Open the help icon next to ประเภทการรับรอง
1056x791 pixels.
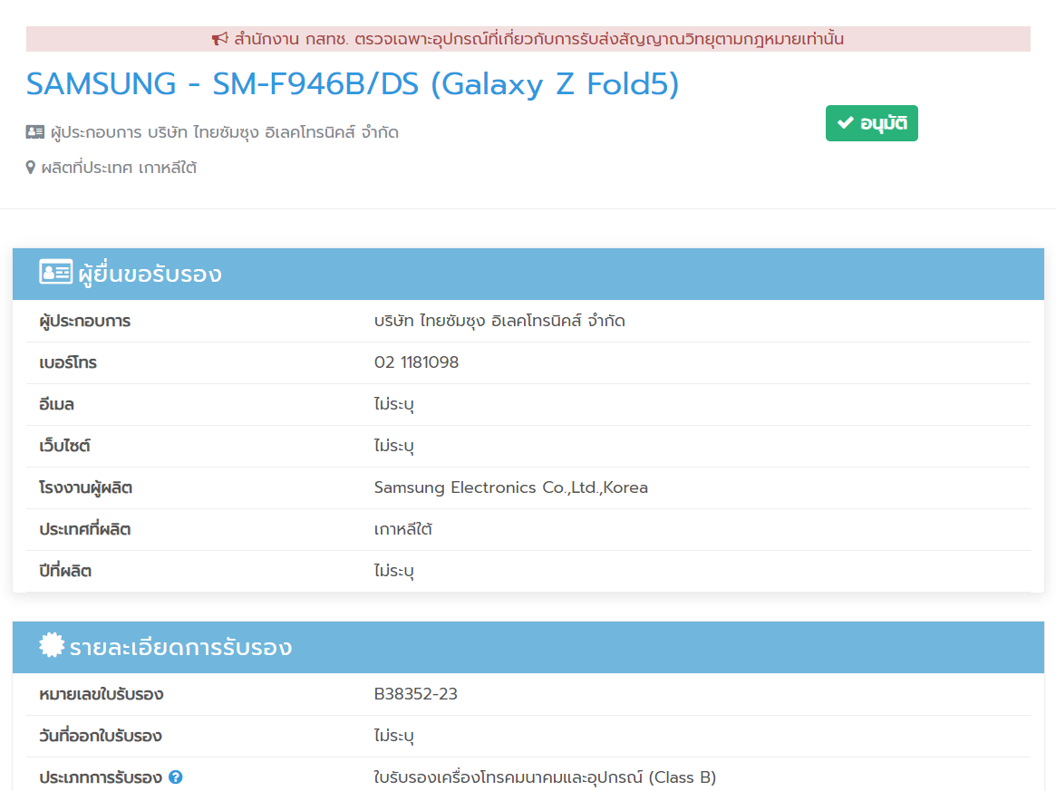176,777
